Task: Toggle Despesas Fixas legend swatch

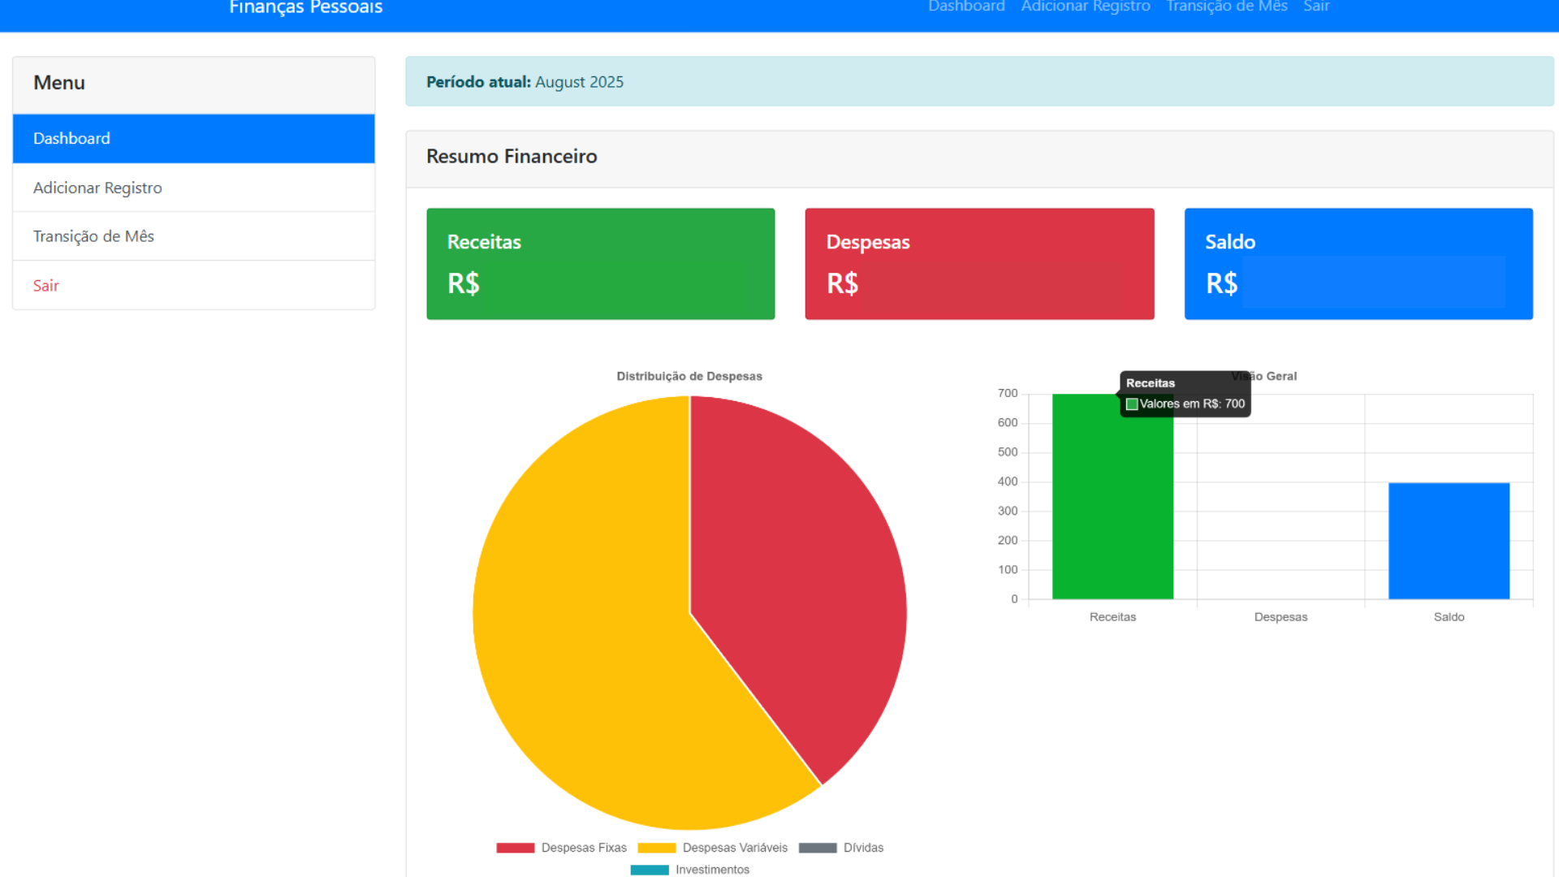Action: tap(516, 848)
